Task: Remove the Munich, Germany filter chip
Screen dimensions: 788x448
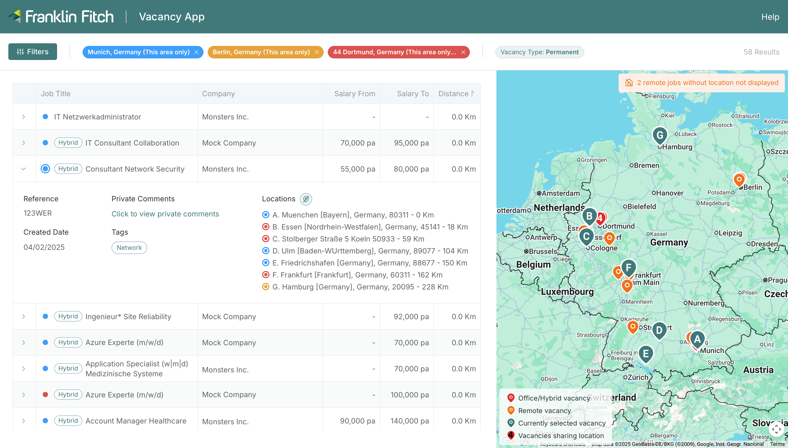Action: [196, 52]
